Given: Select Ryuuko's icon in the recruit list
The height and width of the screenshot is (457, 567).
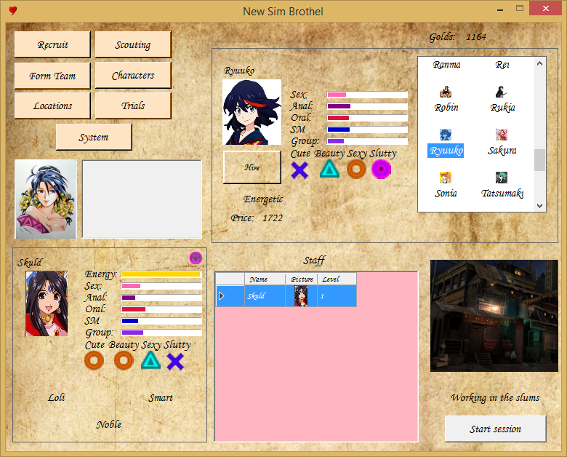Looking at the screenshot, I should click(446, 135).
